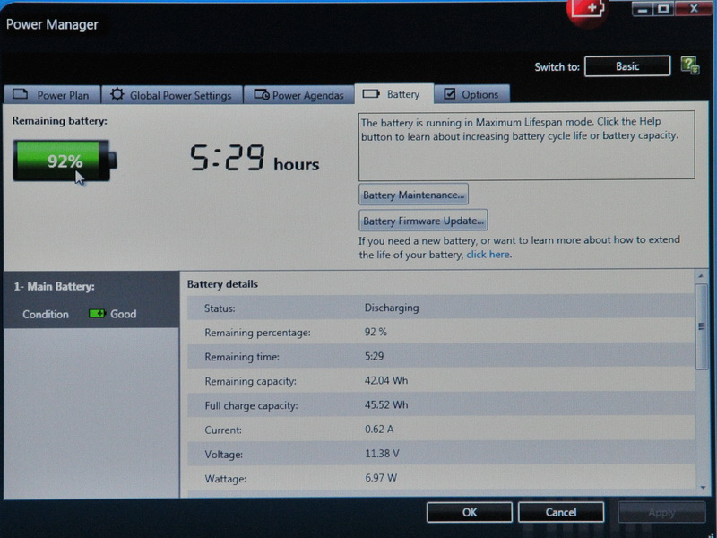Click the green Good condition battery icon

tap(97, 315)
